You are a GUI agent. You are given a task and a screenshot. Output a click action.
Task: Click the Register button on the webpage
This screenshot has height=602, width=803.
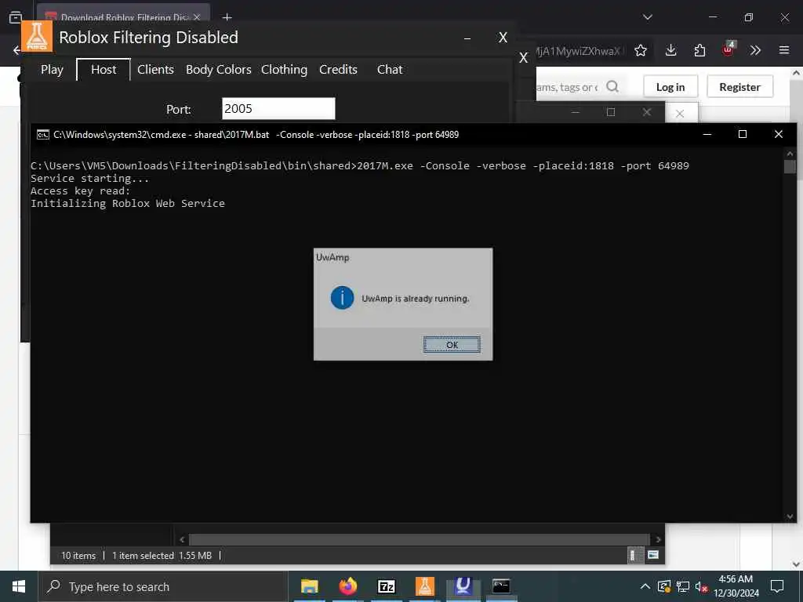coord(739,87)
